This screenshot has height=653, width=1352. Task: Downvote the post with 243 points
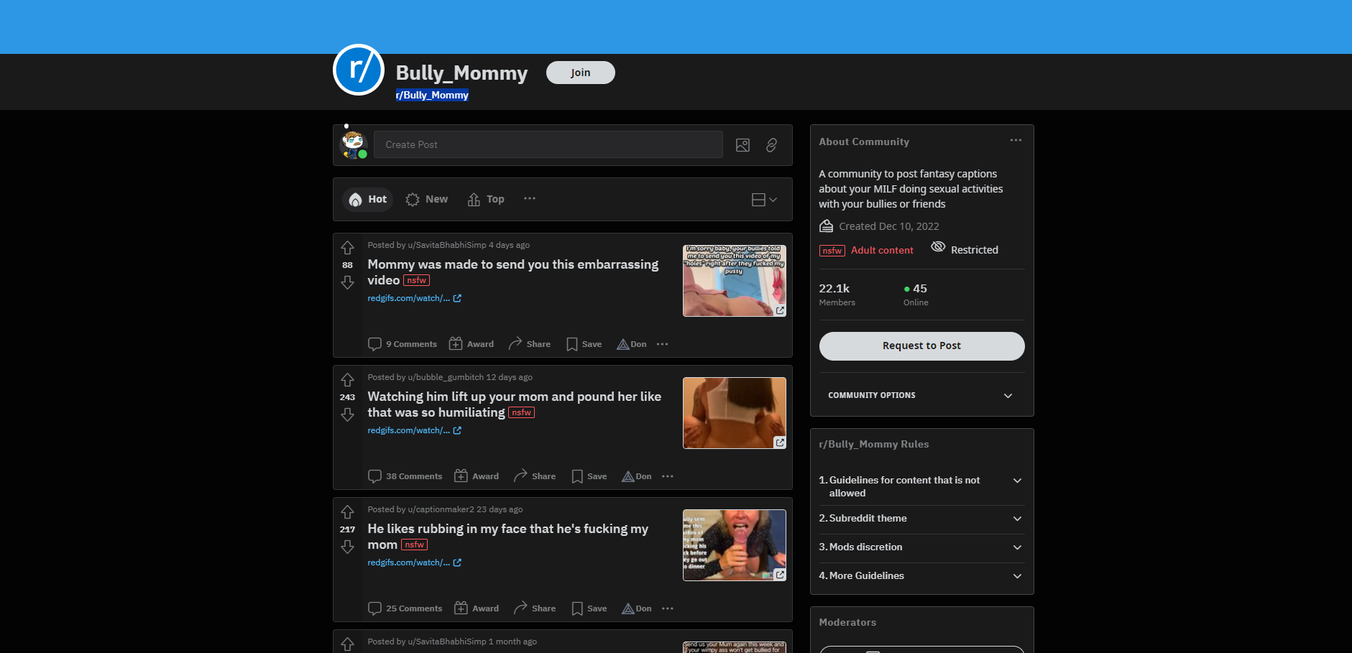point(347,415)
